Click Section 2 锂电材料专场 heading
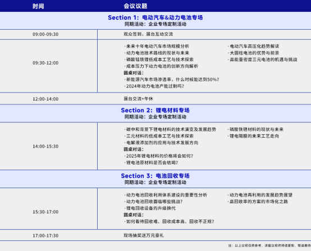The image size is (311, 251). coord(155,110)
